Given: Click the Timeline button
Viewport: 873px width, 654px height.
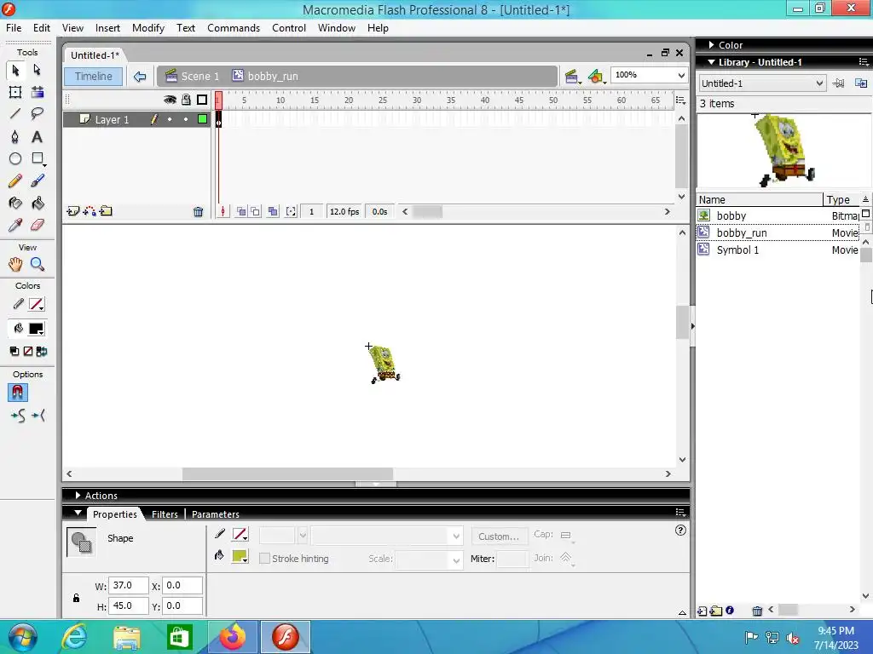Looking at the screenshot, I should (94, 77).
